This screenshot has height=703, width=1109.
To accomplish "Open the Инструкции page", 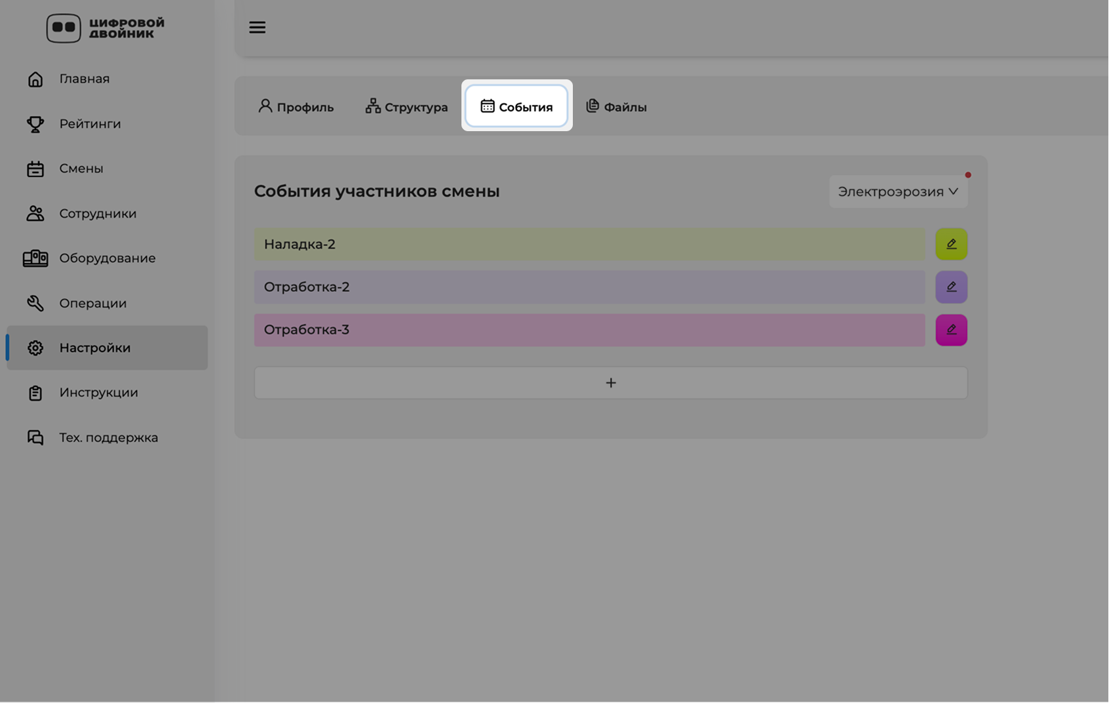I will pos(98,393).
